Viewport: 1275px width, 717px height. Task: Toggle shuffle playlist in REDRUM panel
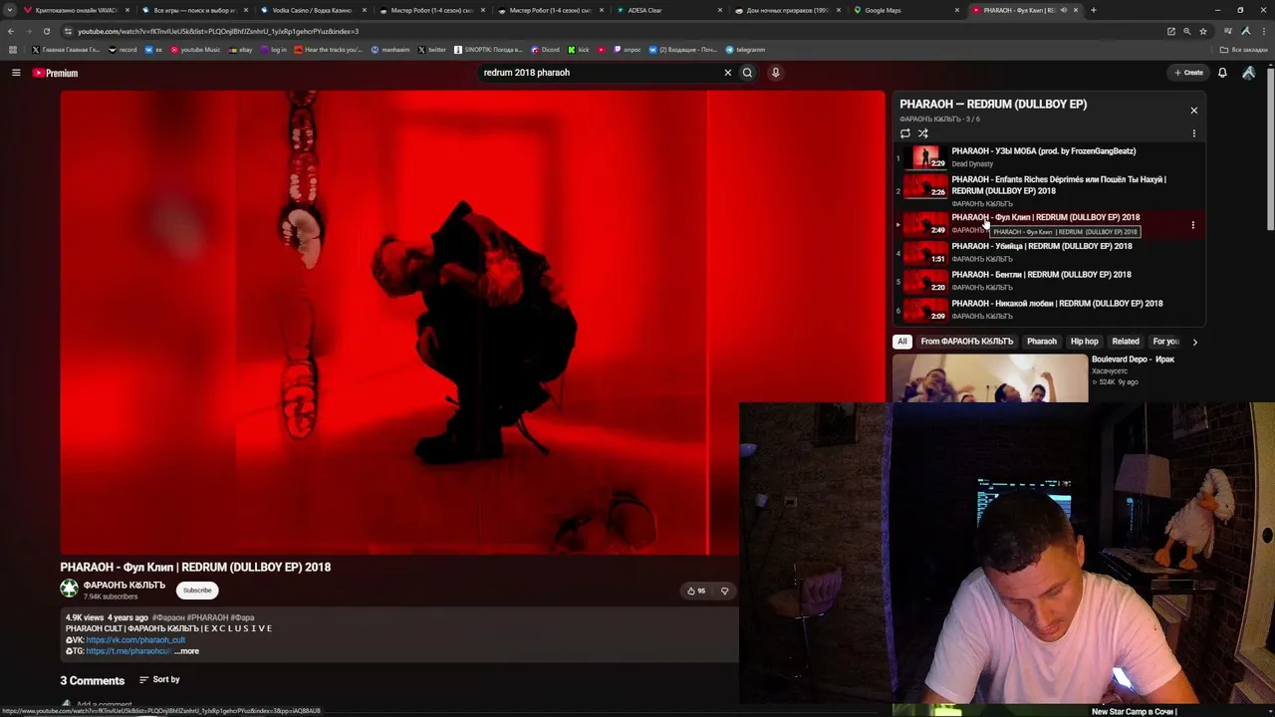[x=923, y=133]
